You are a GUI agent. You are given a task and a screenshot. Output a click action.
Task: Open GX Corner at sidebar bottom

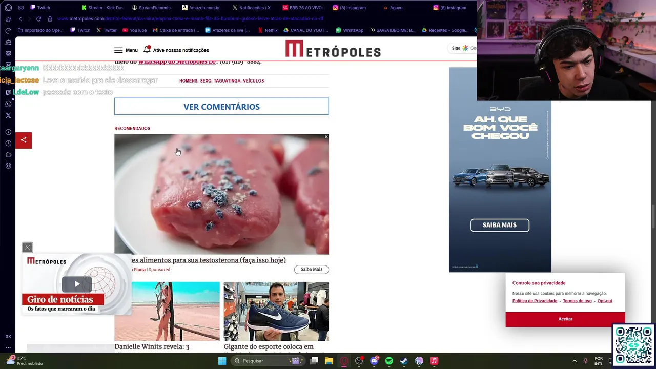point(8,336)
